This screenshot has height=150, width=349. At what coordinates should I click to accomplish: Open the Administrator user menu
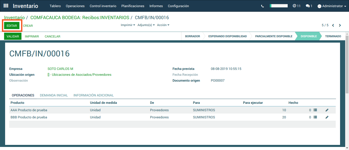click(x=332, y=6)
